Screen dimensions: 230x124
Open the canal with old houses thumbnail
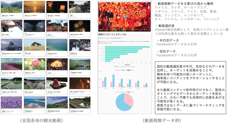tap(80, 7)
